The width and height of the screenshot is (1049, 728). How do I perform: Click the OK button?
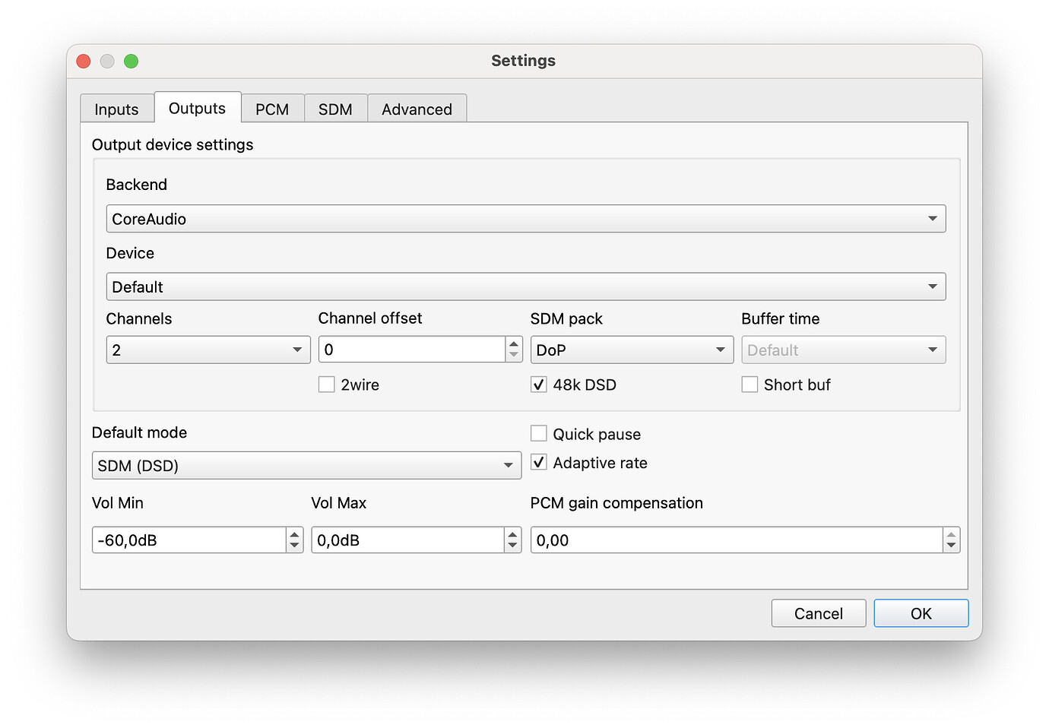pos(921,613)
